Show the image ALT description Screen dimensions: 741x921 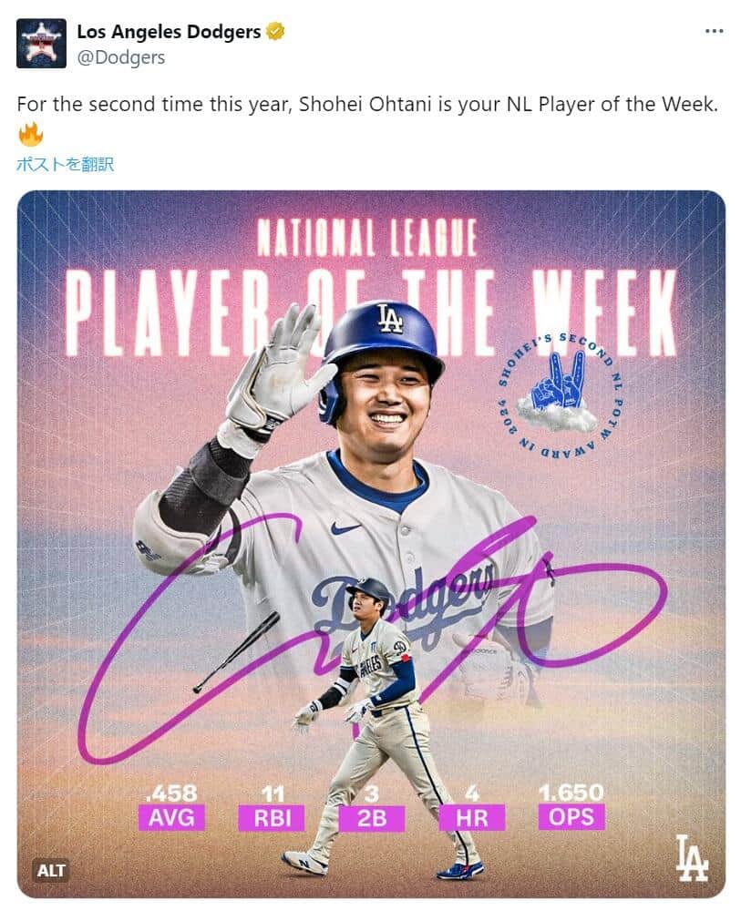coord(51,870)
